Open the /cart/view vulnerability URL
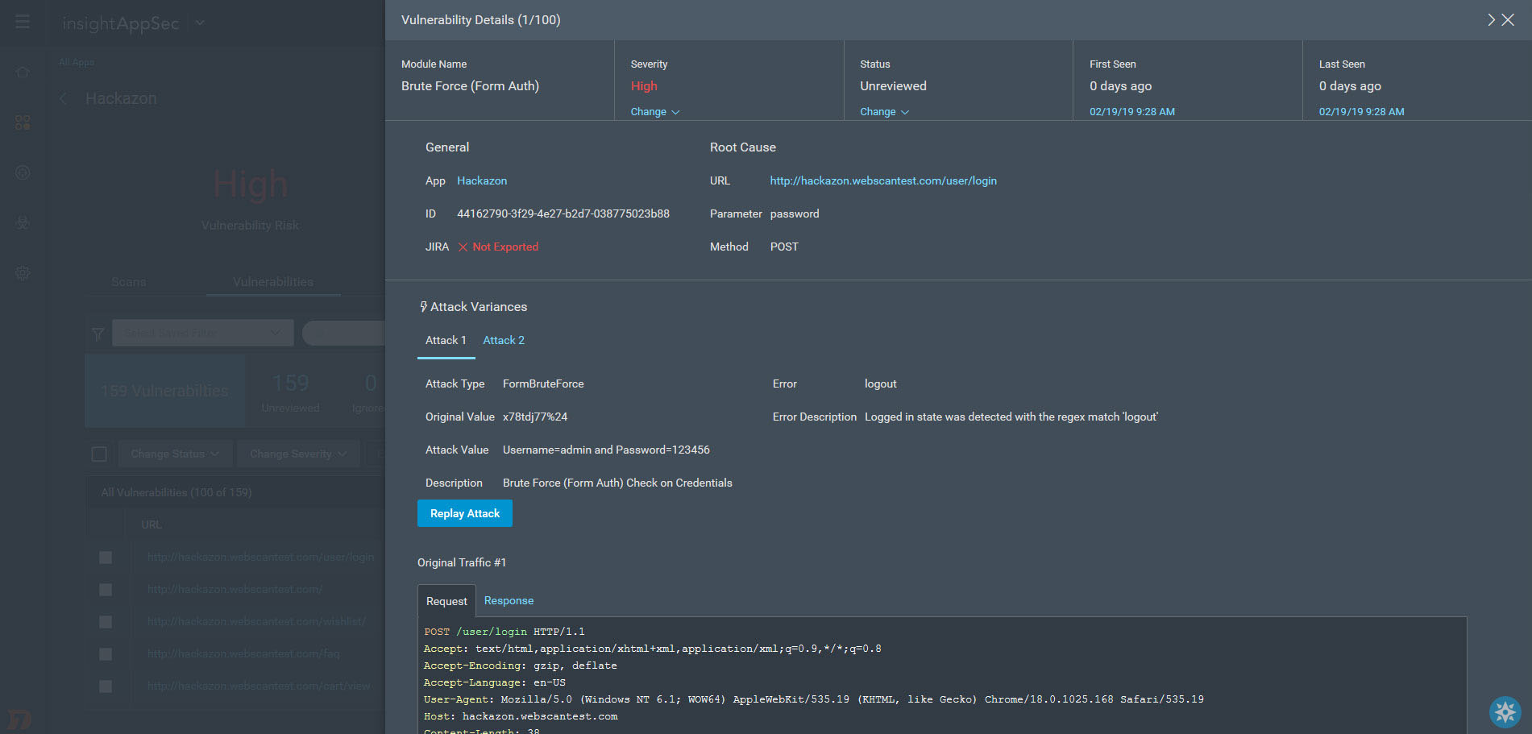Viewport: 1532px width, 734px height. tap(259, 686)
